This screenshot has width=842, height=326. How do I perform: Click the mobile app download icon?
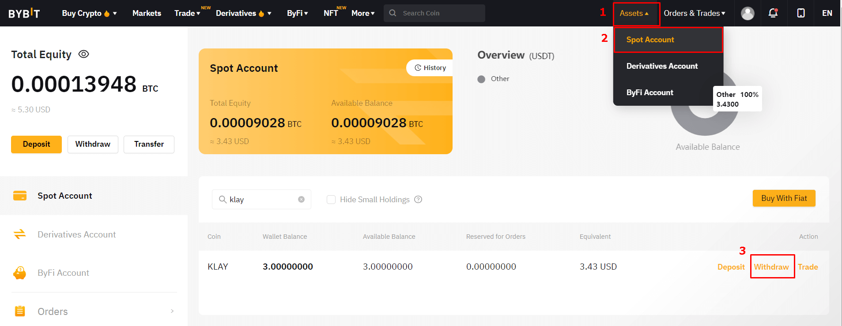coord(801,13)
